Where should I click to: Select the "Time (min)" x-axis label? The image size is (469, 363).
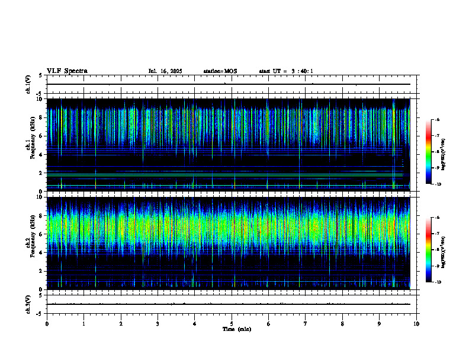coord(237,329)
